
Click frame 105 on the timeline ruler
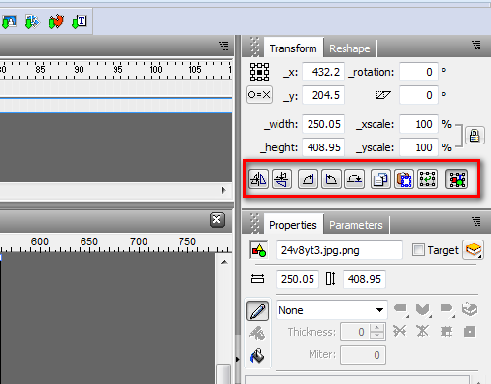click(195, 69)
